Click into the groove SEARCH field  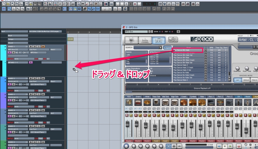pyautogui.click(x=146, y=48)
